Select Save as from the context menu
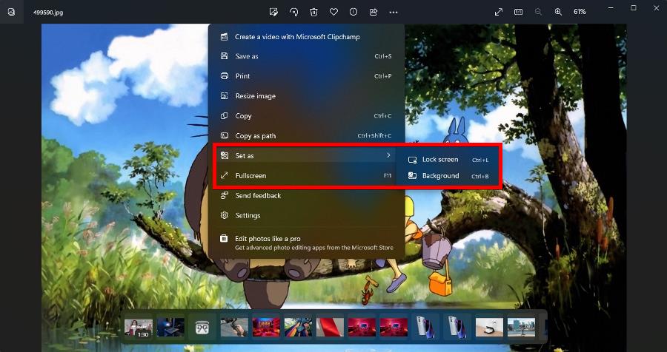Viewport: 667px width, 352px height. [306, 56]
